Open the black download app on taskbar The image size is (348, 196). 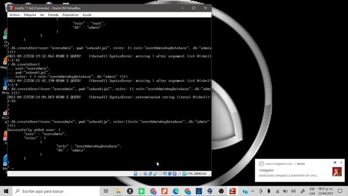pyautogui.click(x=130, y=191)
